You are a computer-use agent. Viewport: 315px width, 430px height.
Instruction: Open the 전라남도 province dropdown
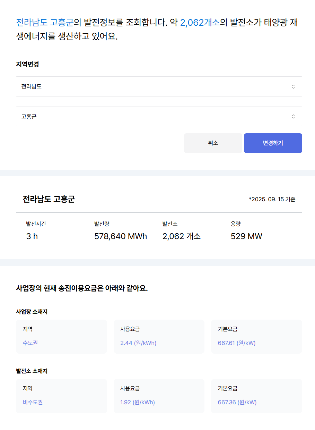coord(159,86)
